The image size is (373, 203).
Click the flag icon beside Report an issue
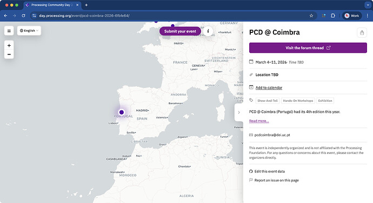click(x=251, y=180)
